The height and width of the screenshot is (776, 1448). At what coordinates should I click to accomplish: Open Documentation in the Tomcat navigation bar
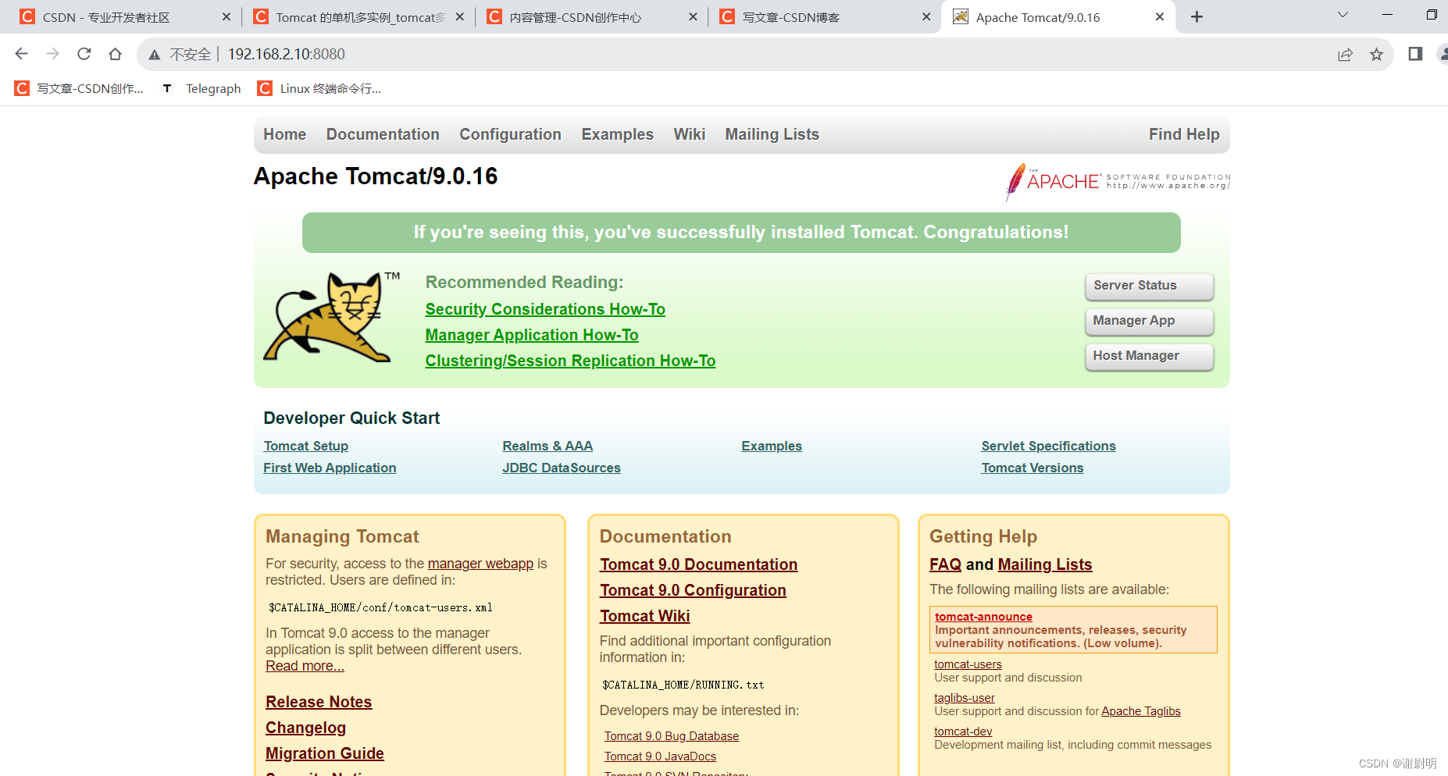[383, 134]
